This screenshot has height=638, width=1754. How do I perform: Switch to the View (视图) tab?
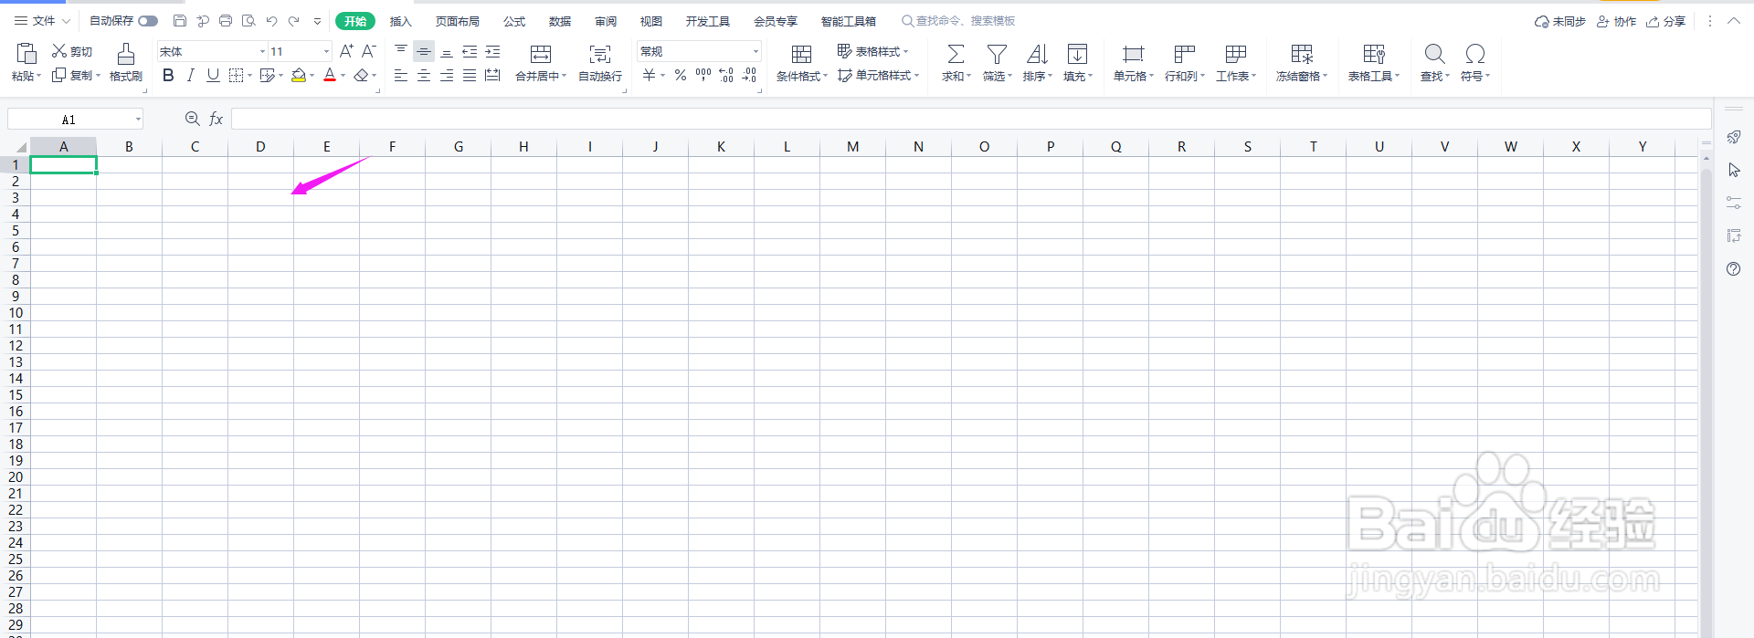pos(651,21)
